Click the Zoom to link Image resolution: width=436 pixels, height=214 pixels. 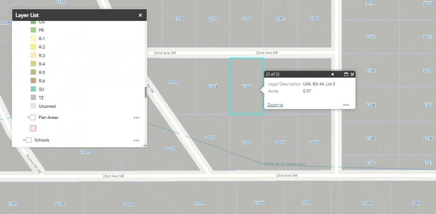pos(275,105)
